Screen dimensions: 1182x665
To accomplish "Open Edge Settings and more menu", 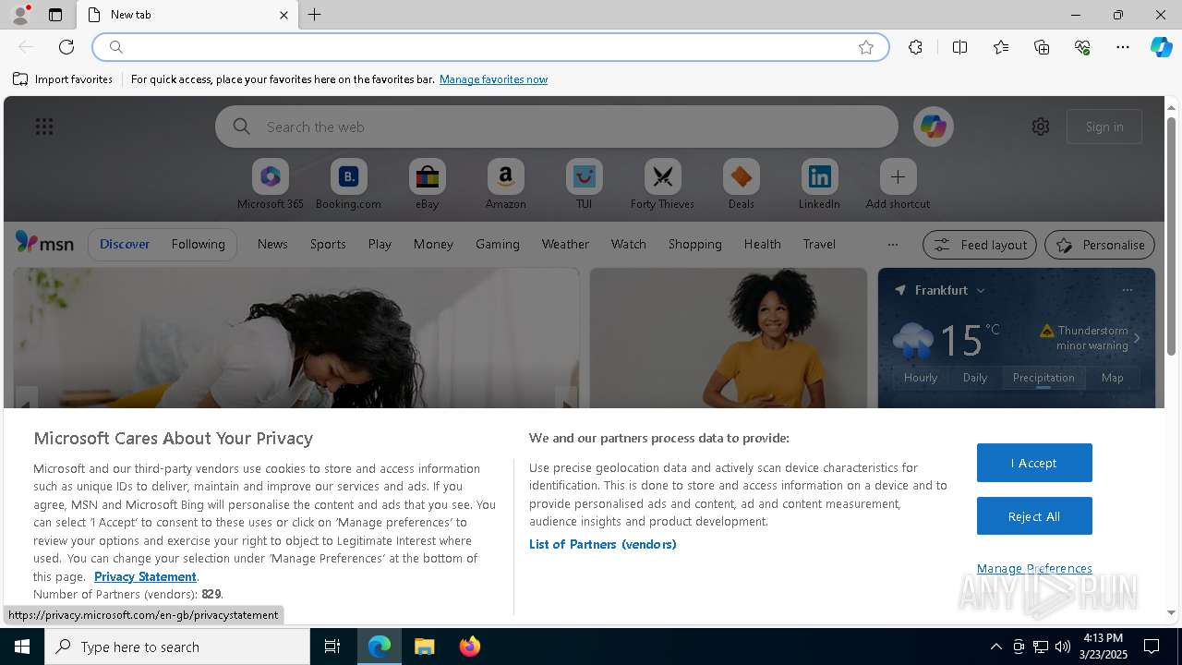I will (x=1123, y=47).
